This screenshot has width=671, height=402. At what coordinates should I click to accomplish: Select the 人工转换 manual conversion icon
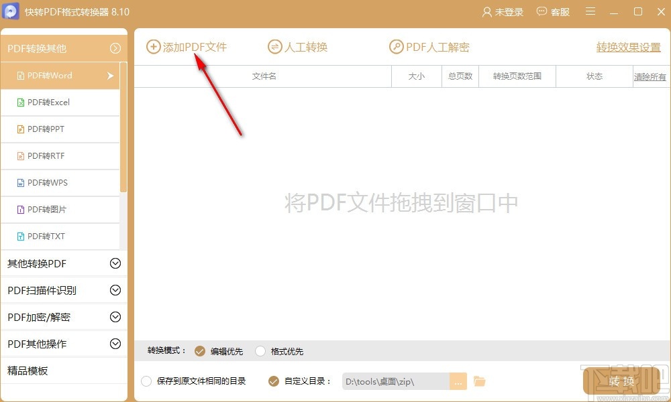click(x=274, y=47)
